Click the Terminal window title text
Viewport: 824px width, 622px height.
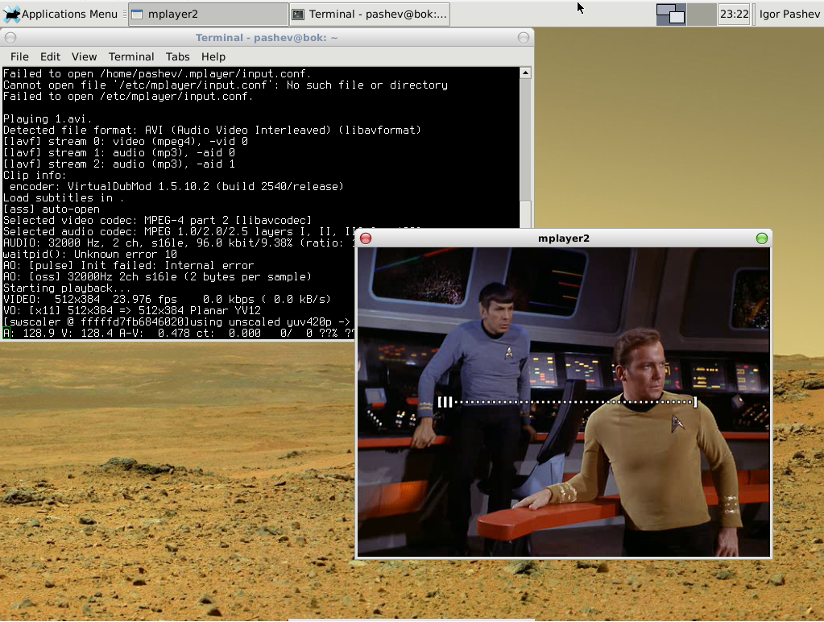[x=267, y=38]
